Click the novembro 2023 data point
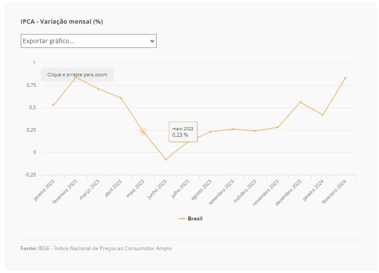This screenshot has width=379, height=273. click(x=278, y=127)
